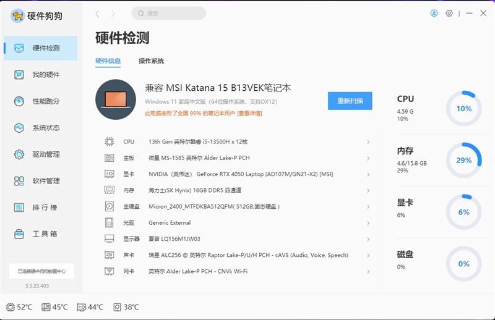Open the user account icon
495x320 pixels.
pyautogui.click(x=434, y=13)
